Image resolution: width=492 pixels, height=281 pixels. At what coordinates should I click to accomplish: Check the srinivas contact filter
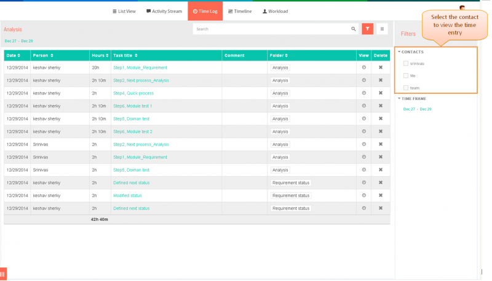tap(406, 64)
